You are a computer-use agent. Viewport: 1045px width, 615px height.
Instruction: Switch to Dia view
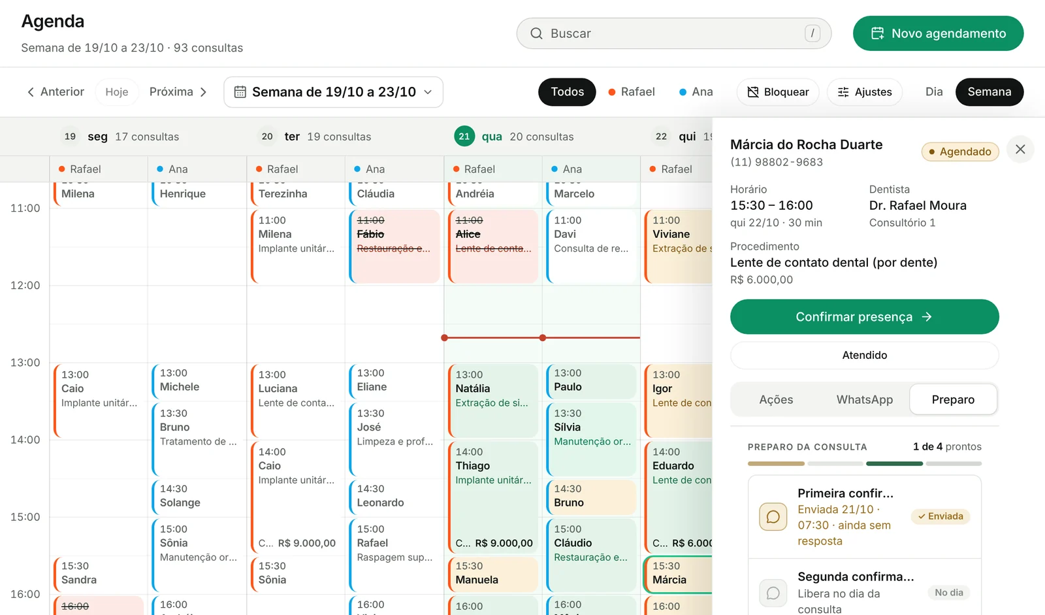point(934,92)
